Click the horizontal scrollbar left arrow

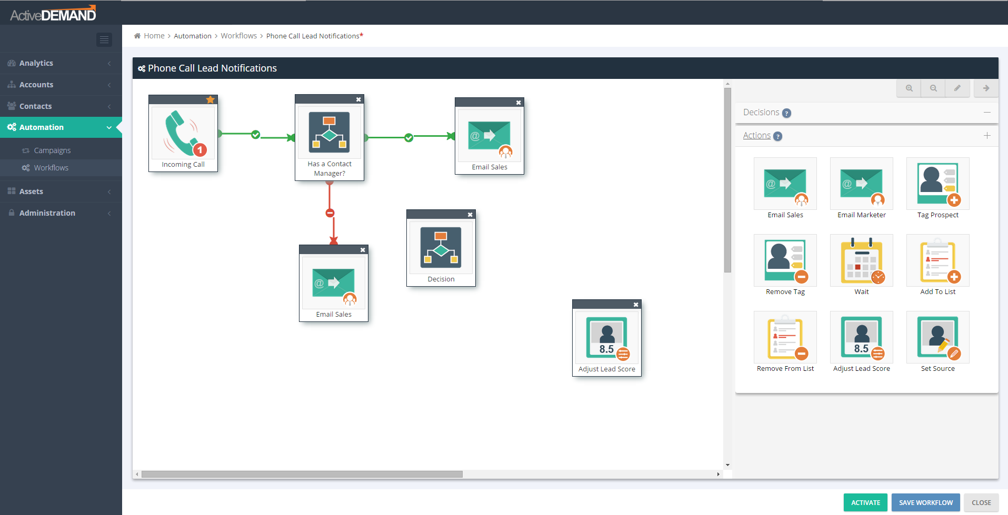click(137, 474)
